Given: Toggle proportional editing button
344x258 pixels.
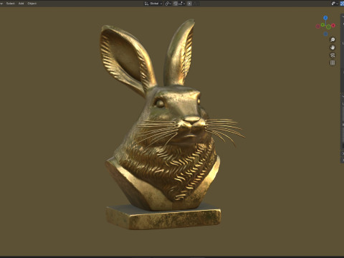Looking at the screenshot, I should 189,4.
